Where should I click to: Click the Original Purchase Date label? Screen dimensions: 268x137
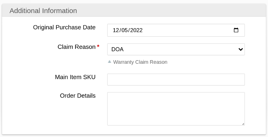point(64,27)
